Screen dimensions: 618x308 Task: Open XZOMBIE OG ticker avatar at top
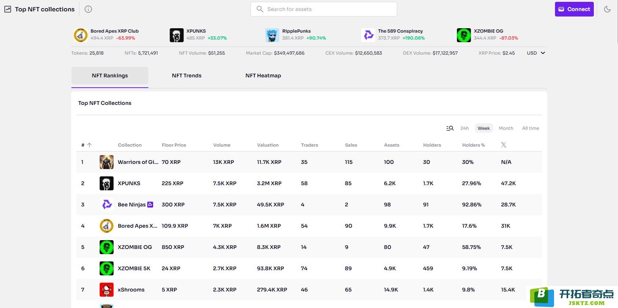point(464,35)
